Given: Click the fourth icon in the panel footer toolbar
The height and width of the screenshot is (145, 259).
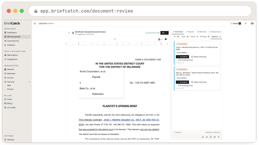Looking at the screenshot, I should pos(215,137).
